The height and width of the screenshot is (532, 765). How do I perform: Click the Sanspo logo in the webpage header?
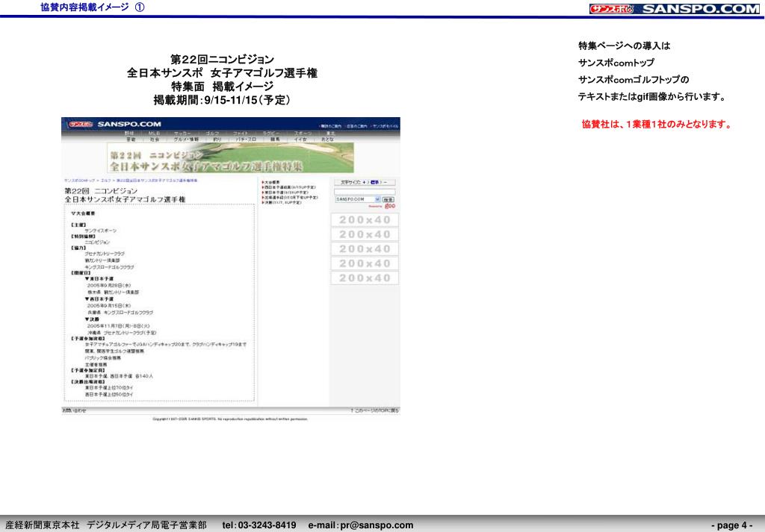pyautogui.click(x=115, y=124)
